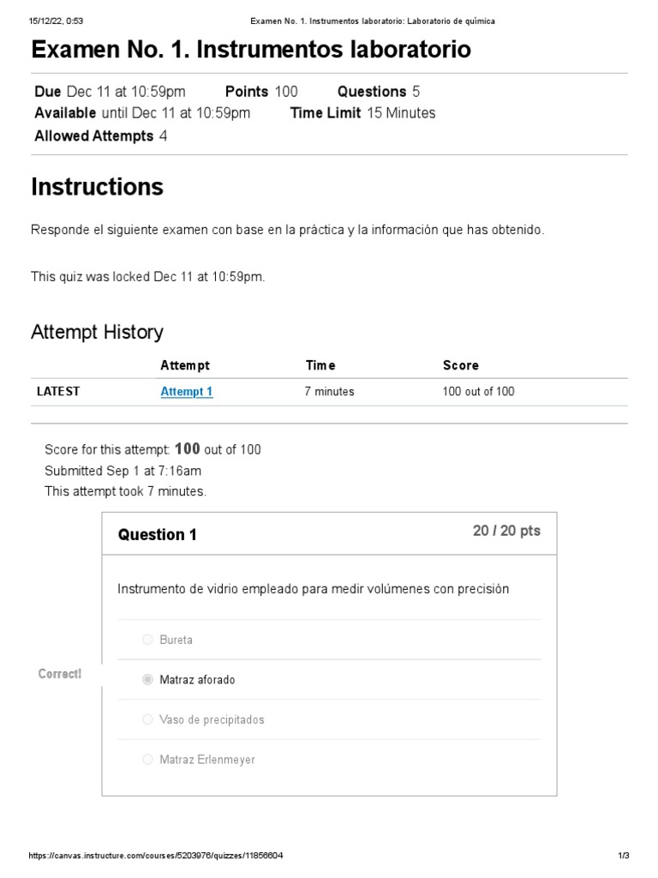Click the 100 out of 100 score cell

pyautogui.click(x=478, y=392)
